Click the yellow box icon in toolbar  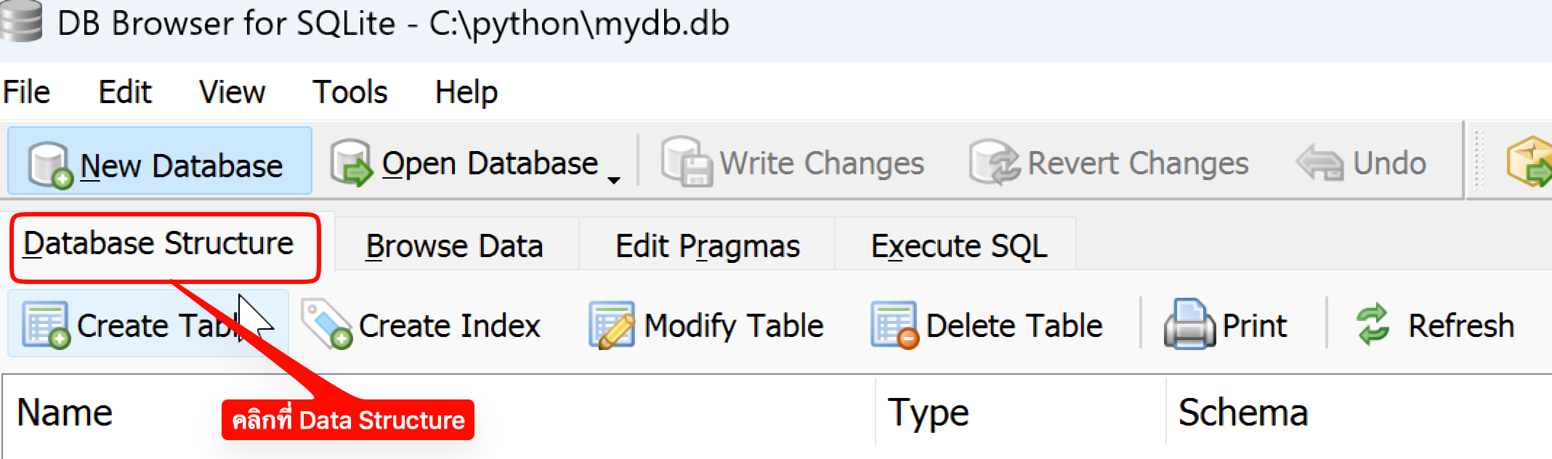point(1529,161)
